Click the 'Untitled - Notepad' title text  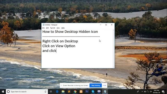pyautogui.click(x=51, y=25)
